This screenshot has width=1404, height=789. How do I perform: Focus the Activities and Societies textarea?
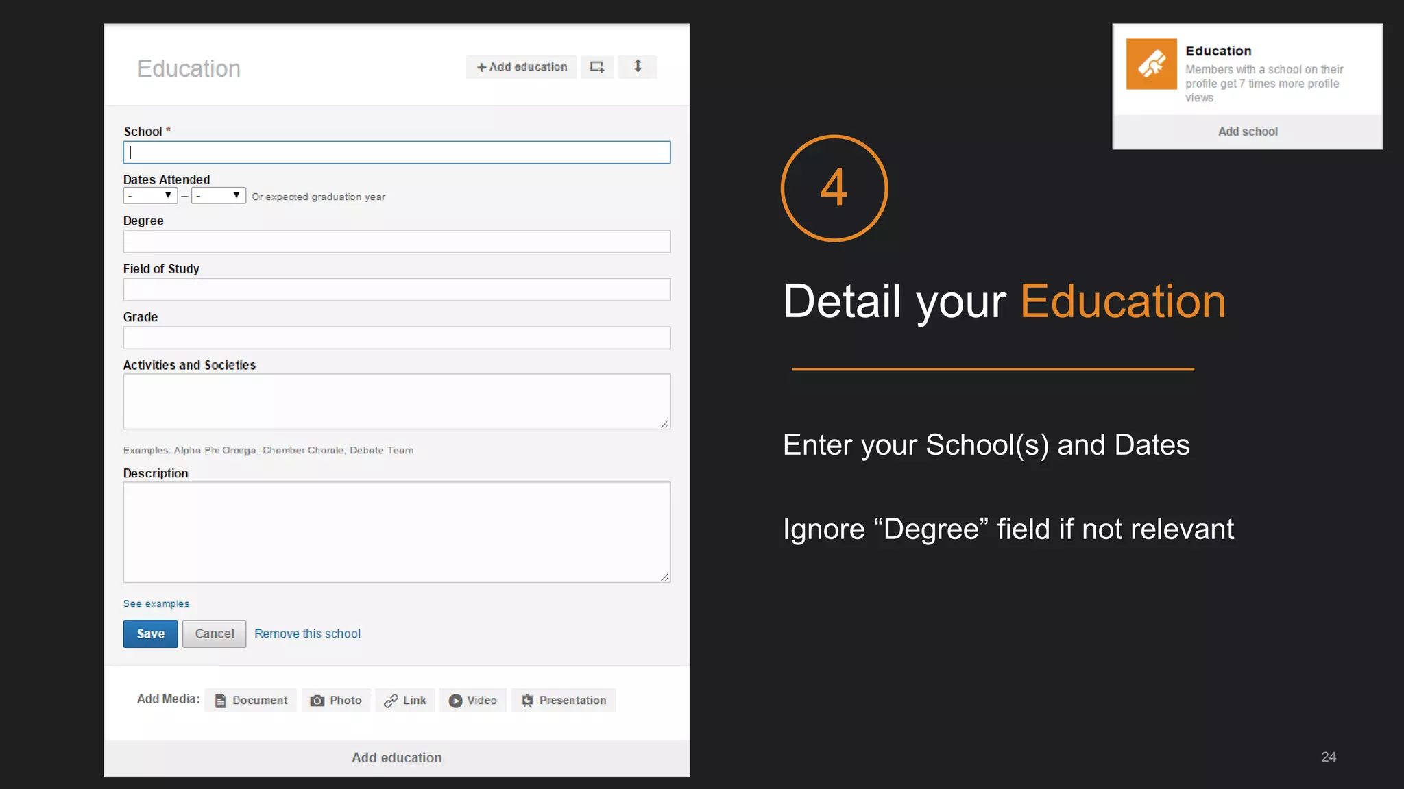[x=397, y=401]
